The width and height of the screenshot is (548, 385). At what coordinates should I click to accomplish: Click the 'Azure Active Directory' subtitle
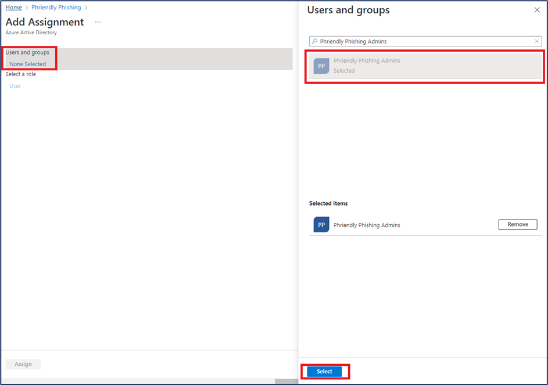(31, 33)
